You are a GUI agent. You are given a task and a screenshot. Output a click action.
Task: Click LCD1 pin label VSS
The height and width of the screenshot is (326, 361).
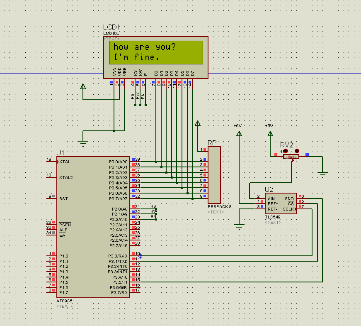pyautogui.click(x=114, y=72)
